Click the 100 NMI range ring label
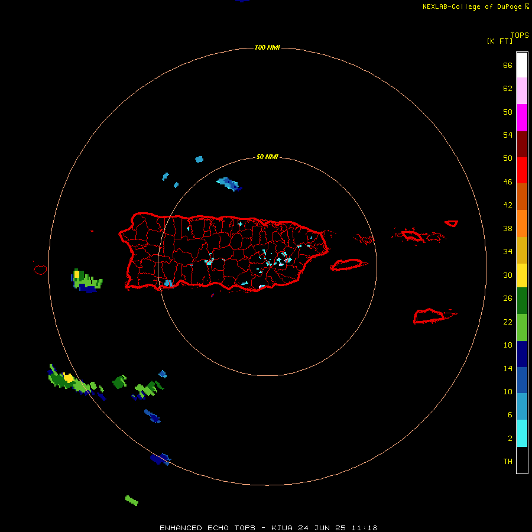532x532 pixels. pyautogui.click(x=267, y=47)
